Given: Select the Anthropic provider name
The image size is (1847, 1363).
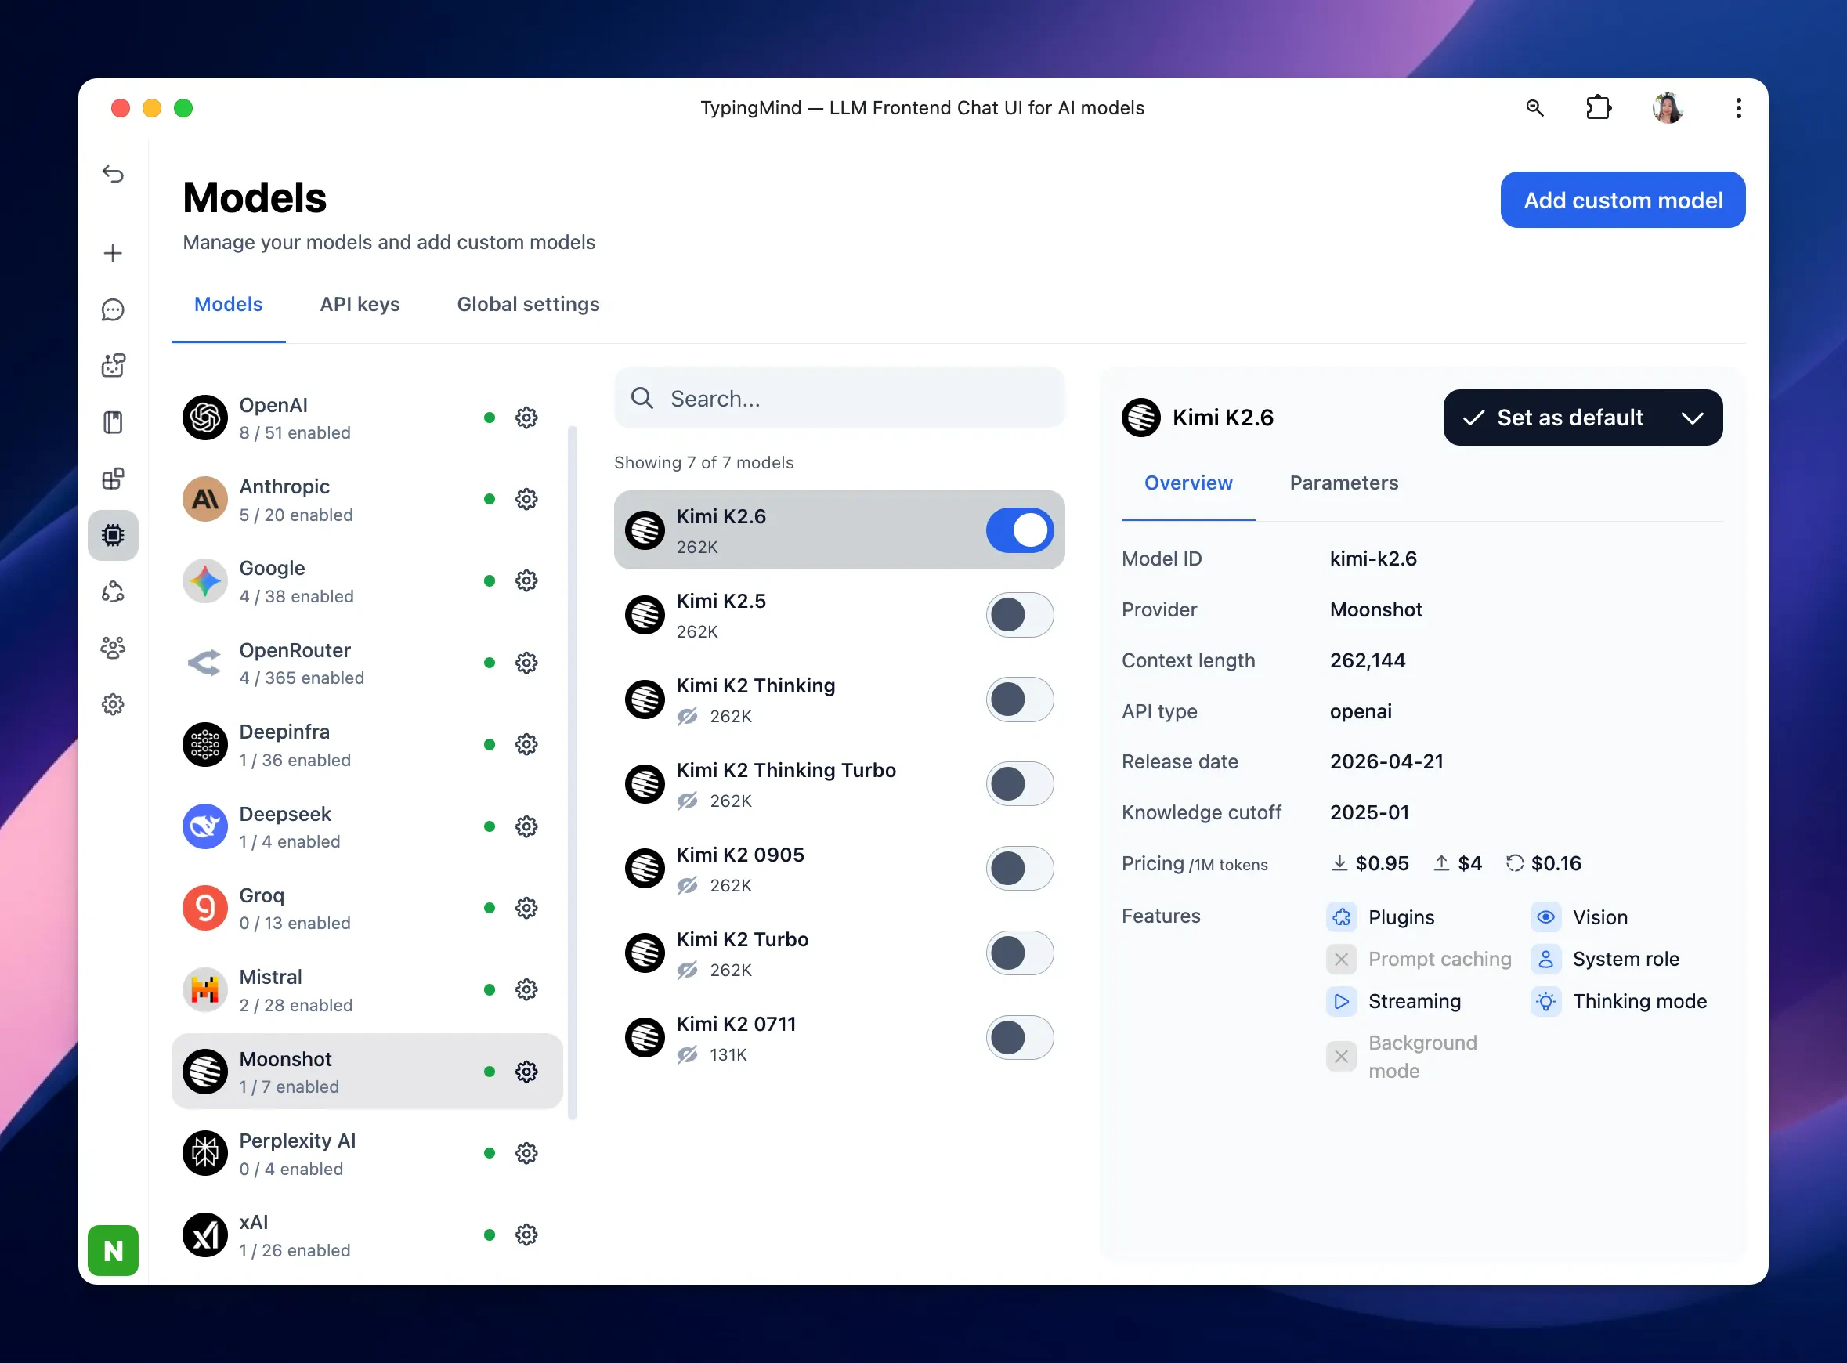Looking at the screenshot, I should [x=284, y=486].
